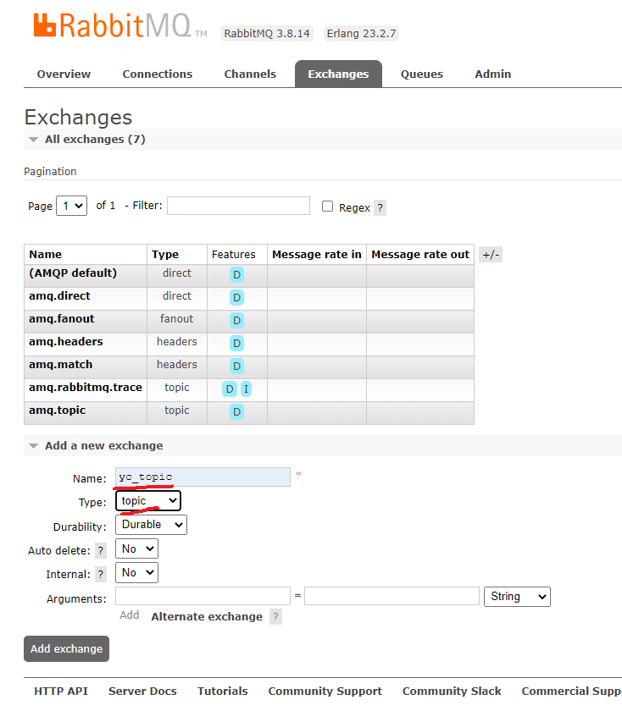622x711 pixels.
Task: Click the RabbitMQ logo
Action: click(x=119, y=25)
